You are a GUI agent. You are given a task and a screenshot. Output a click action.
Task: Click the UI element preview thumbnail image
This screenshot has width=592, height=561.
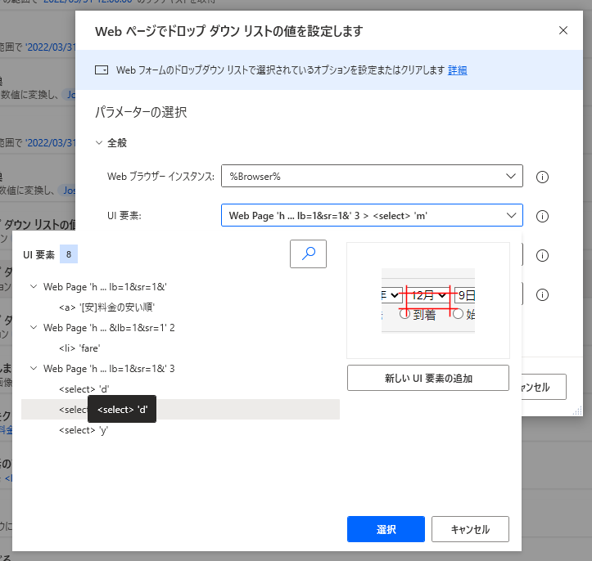point(428,300)
